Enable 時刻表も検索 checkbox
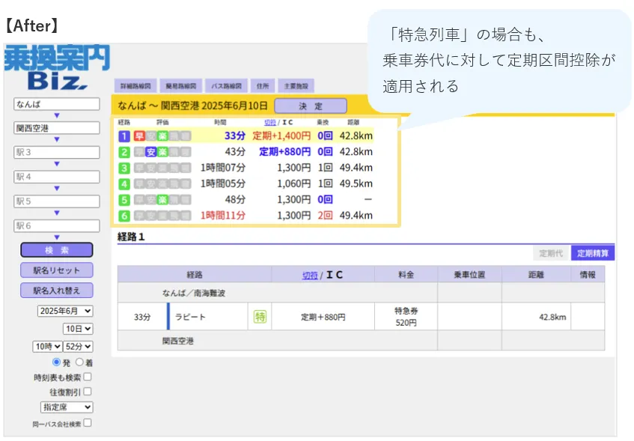 point(88,377)
